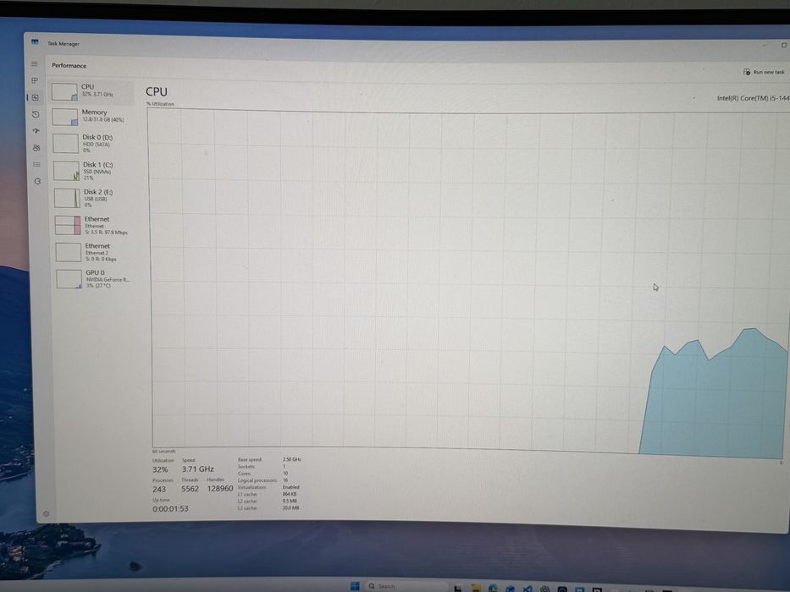Click the '60 seconds' graph axis label
The image size is (790, 592).
pos(163,451)
